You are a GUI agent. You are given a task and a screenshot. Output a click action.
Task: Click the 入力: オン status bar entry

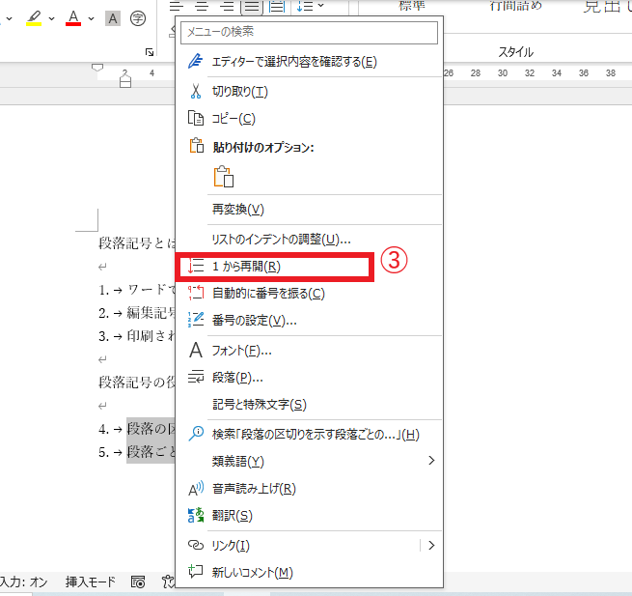pyautogui.click(x=23, y=582)
